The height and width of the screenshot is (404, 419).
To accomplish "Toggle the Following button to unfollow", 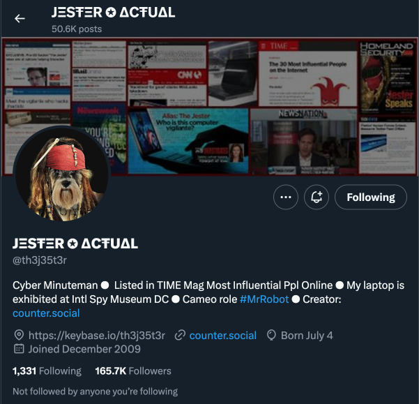I will [371, 197].
